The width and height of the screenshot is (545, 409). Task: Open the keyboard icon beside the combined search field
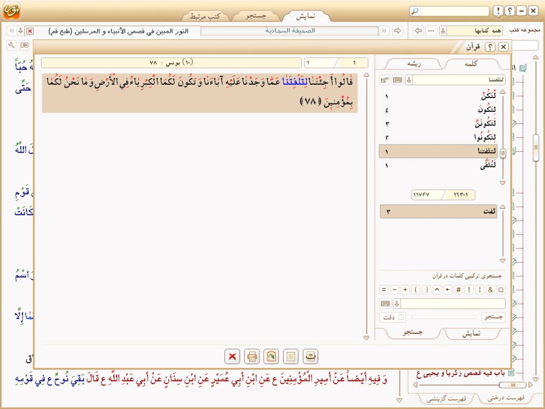click(385, 304)
